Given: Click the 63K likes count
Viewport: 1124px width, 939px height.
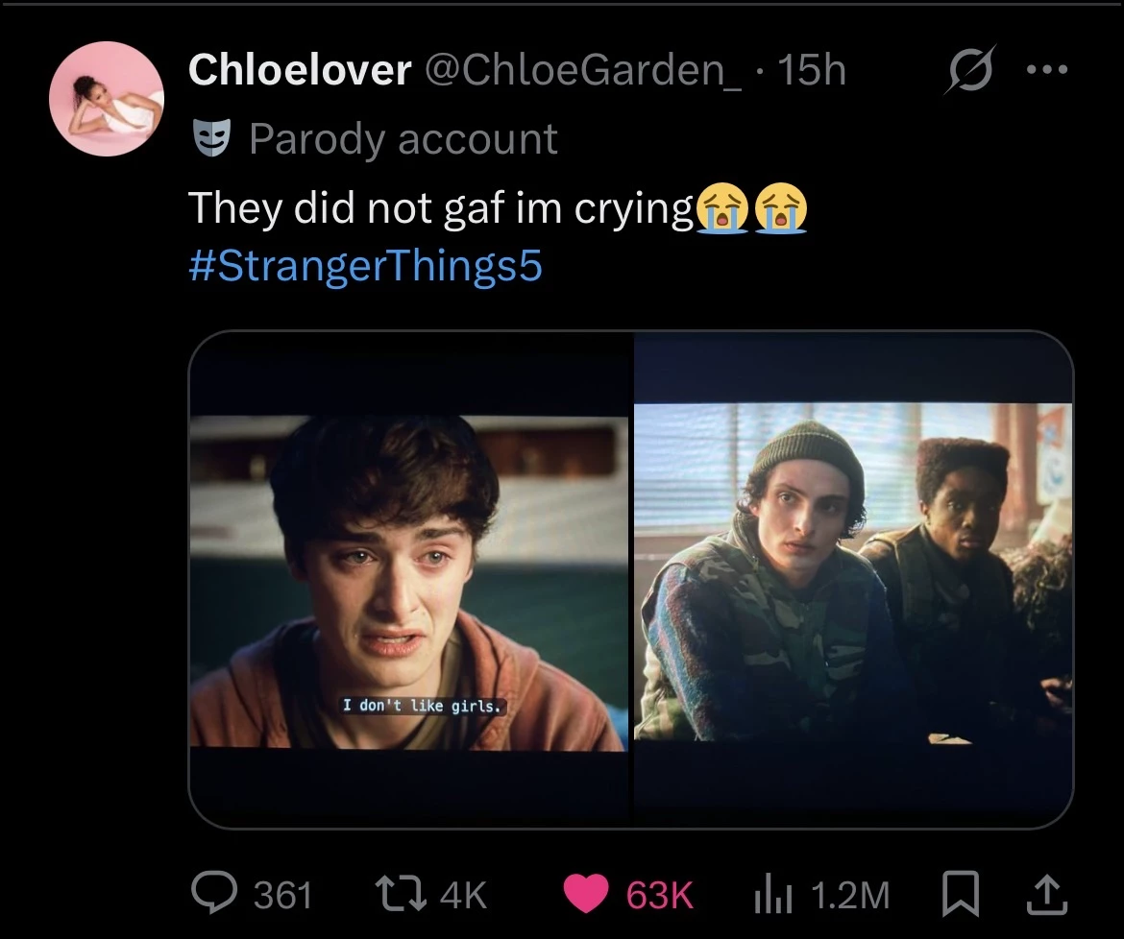Looking at the screenshot, I should click(659, 896).
